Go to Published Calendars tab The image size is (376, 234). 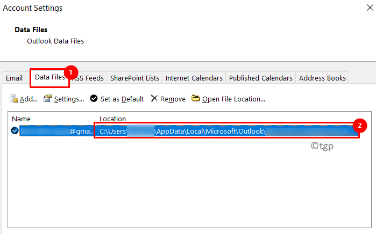(261, 78)
